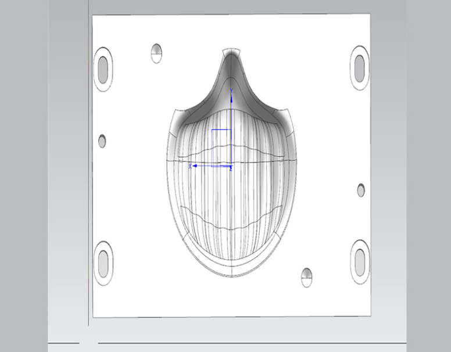Pick the oval slot hole in the lower-left corner of the plate

[x=103, y=264]
